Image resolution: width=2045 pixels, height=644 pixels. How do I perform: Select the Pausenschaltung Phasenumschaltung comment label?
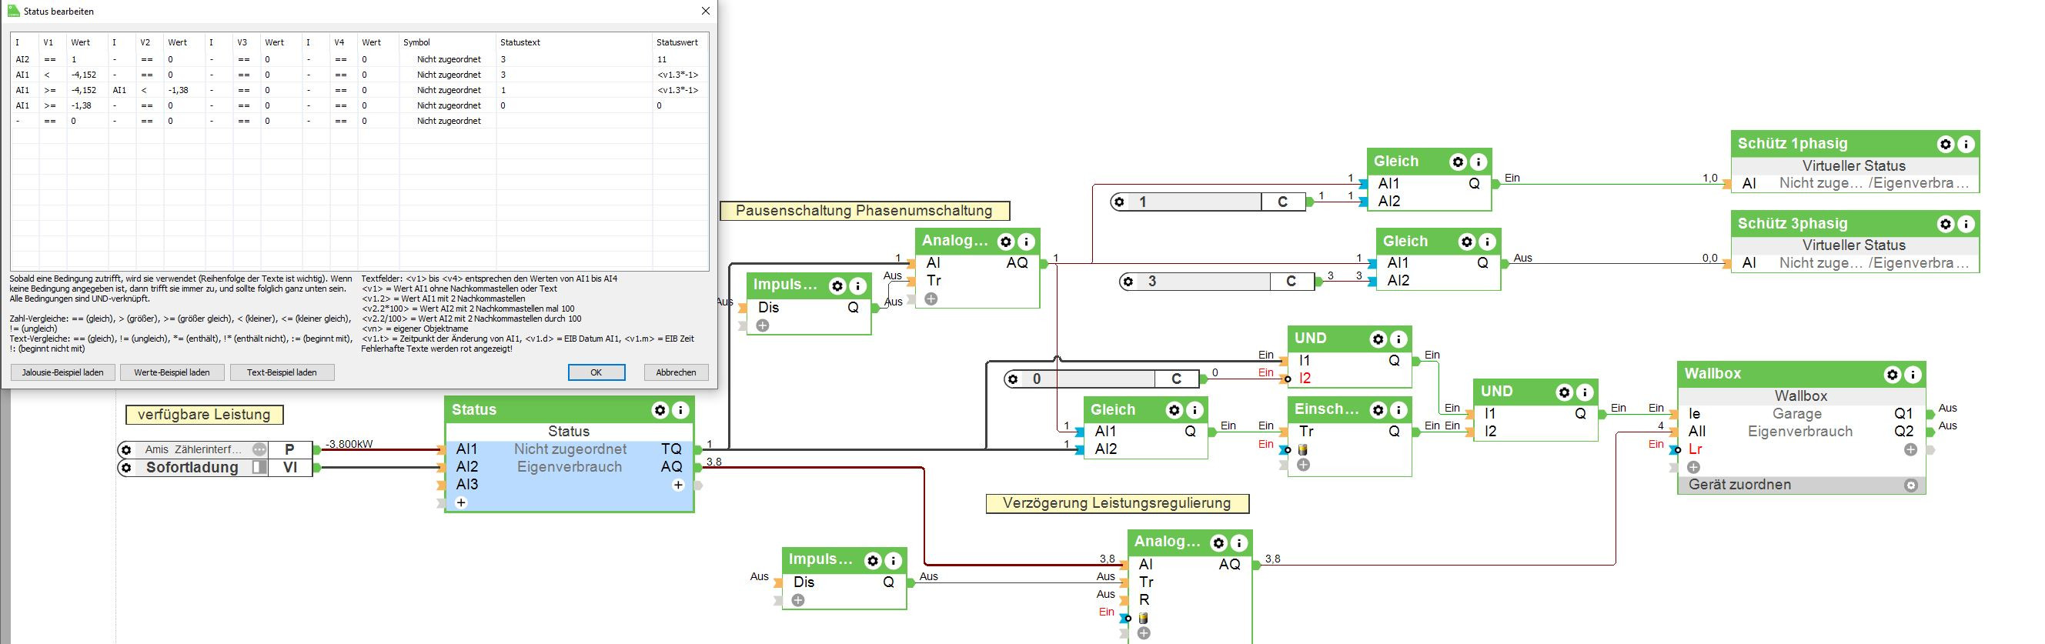[864, 212]
